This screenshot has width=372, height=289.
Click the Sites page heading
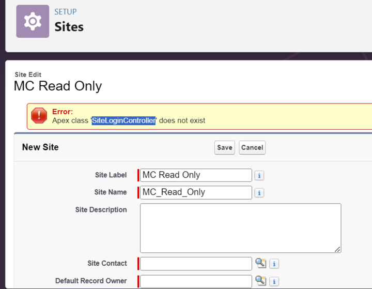pos(69,27)
